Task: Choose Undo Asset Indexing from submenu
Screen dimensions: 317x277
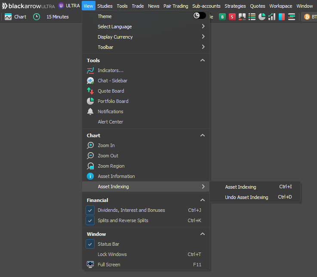Action: pos(246,197)
